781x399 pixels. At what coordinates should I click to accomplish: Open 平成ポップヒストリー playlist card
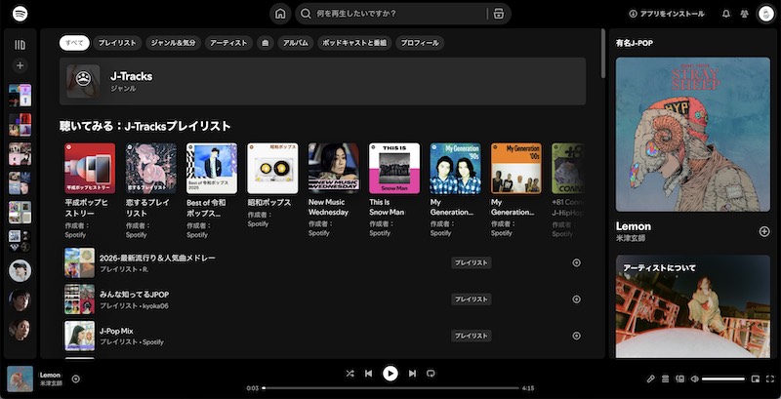pyautogui.click(x=90, y=191)
